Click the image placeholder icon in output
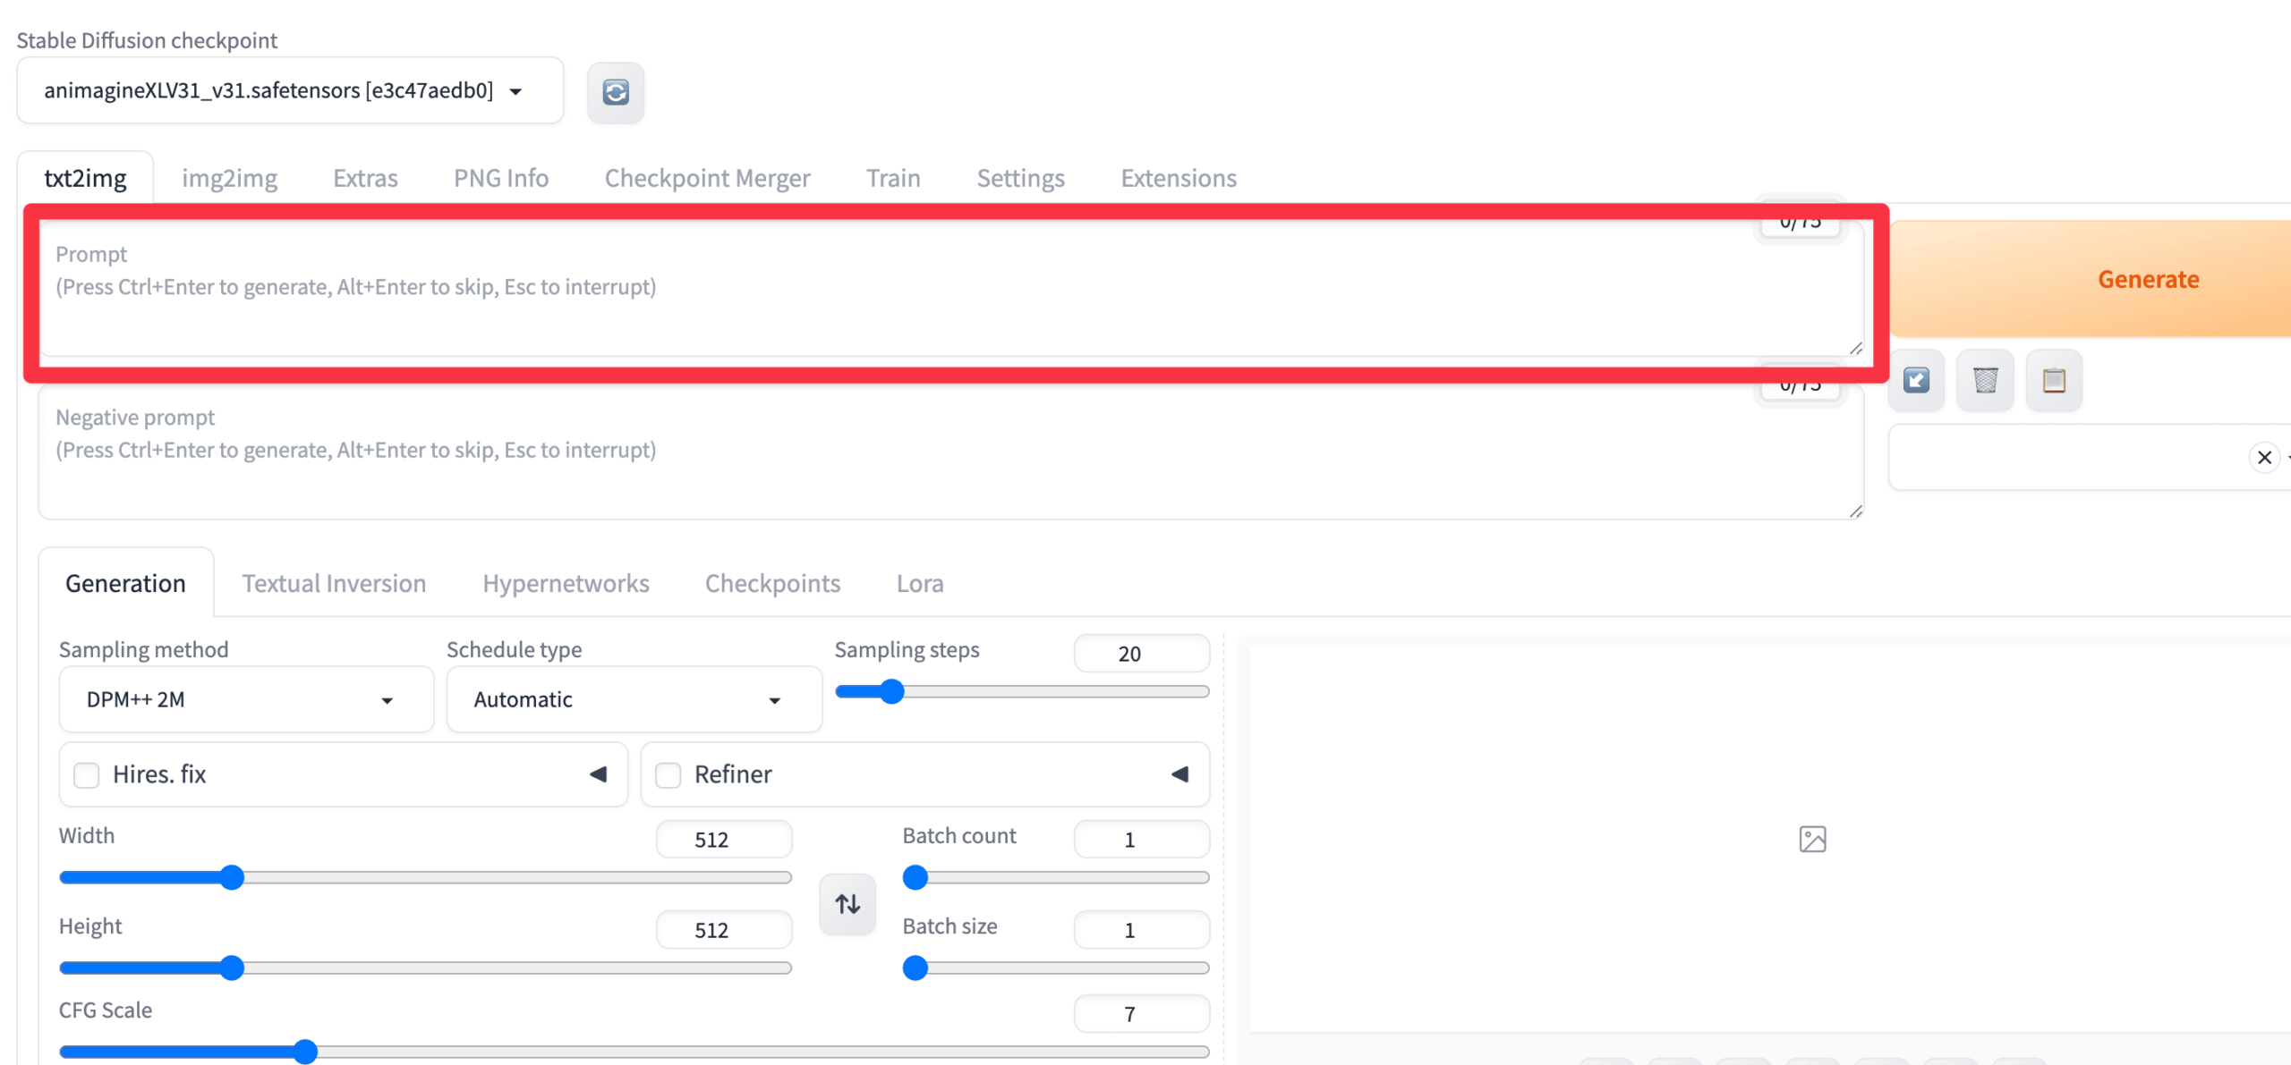The height and width of the screenshot is (1065, 2291). pyautogui.click(x=1812, y=839)
